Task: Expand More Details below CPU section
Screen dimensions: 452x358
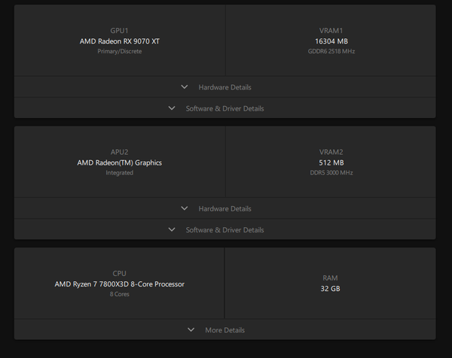Action: [224, 330]
